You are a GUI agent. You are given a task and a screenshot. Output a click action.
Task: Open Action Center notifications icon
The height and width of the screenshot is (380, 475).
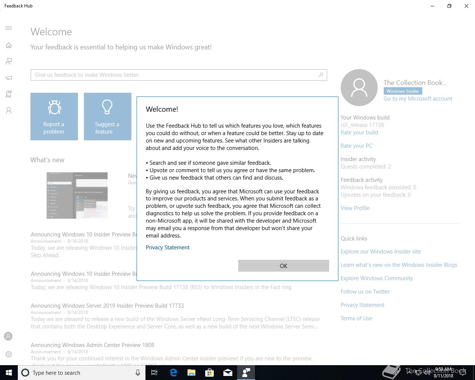tap(463, 373)
